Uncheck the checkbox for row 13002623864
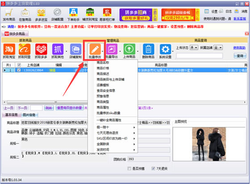This screenshot has width=250, height=184. [x=19, y=70]
